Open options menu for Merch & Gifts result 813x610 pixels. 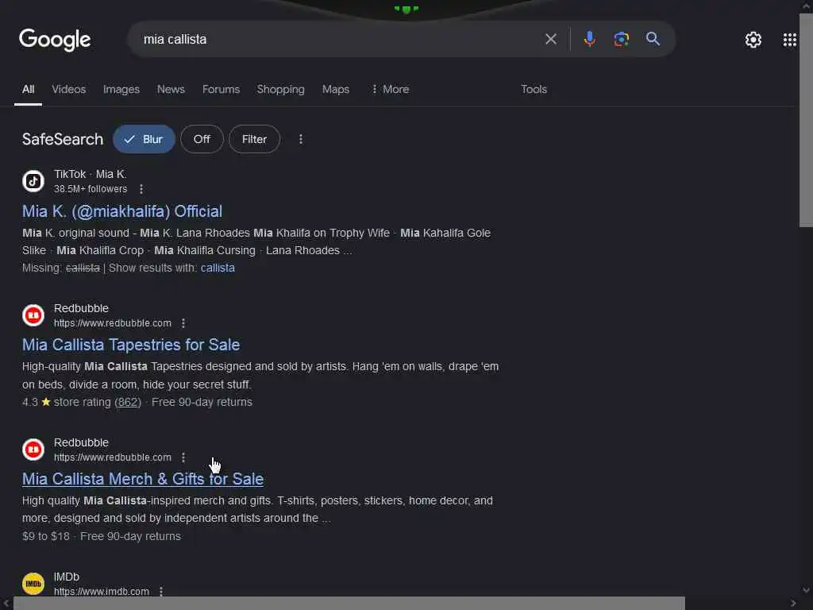[x=183, y=457]
